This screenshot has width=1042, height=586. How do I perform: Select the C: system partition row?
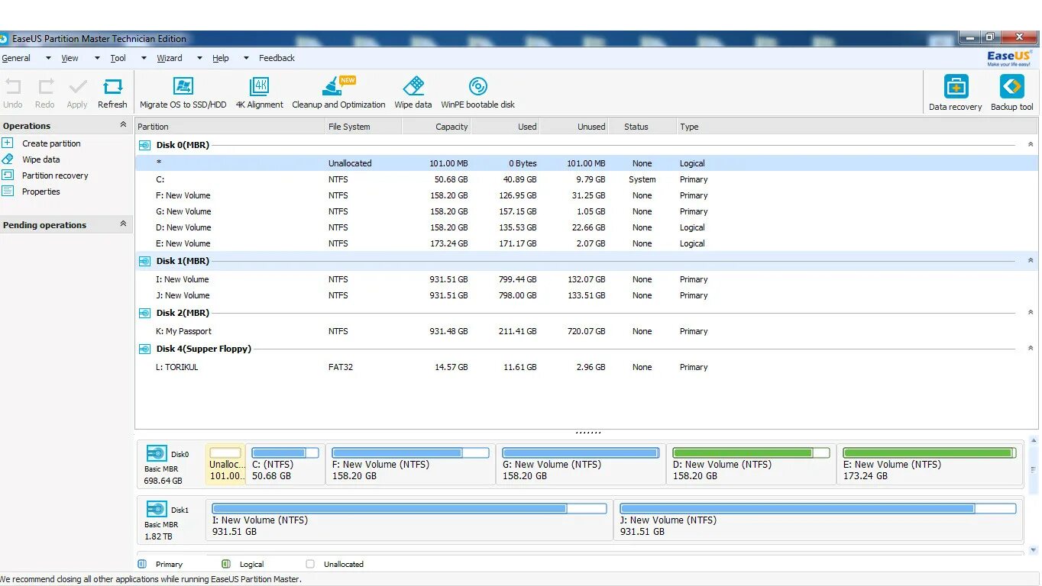pos(587,179)
